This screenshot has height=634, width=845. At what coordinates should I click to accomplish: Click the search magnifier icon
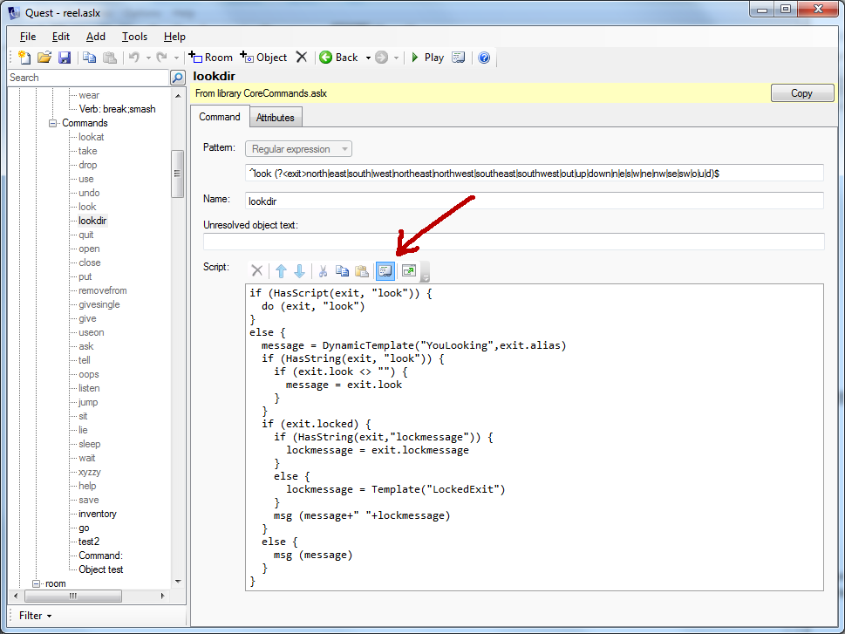tap(177, 78)
